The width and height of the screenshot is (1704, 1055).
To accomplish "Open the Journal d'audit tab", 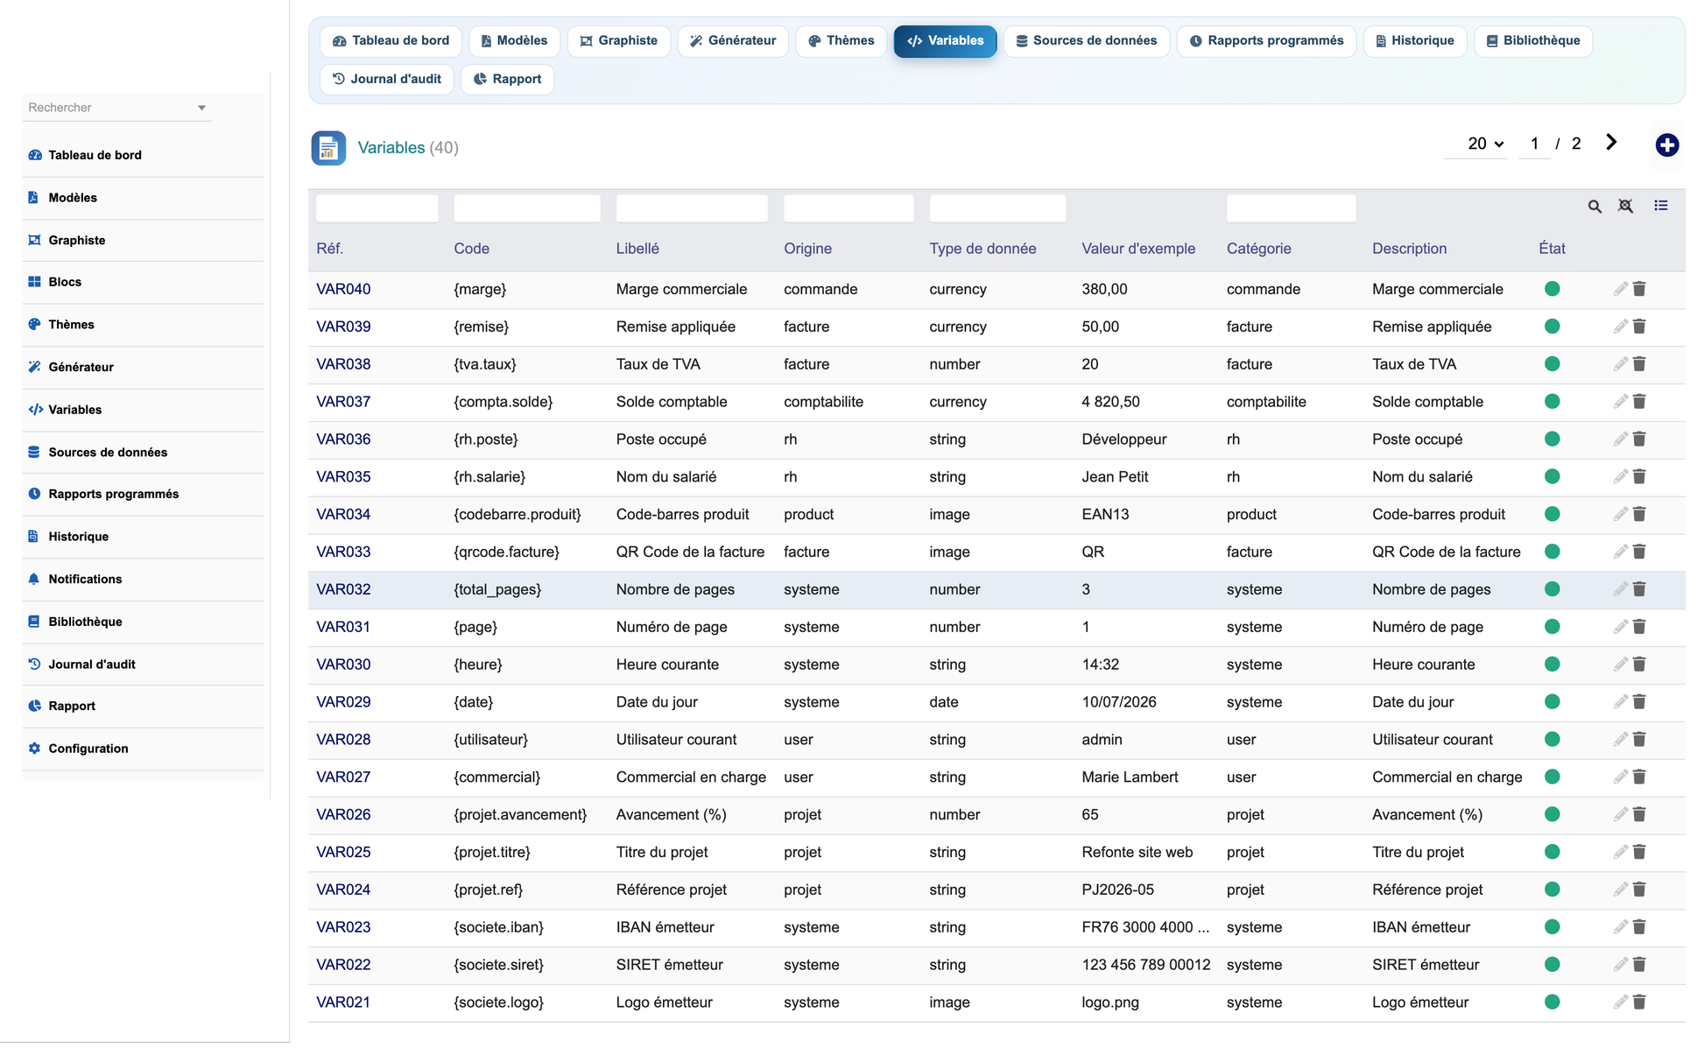I will (x=387, y=79).
